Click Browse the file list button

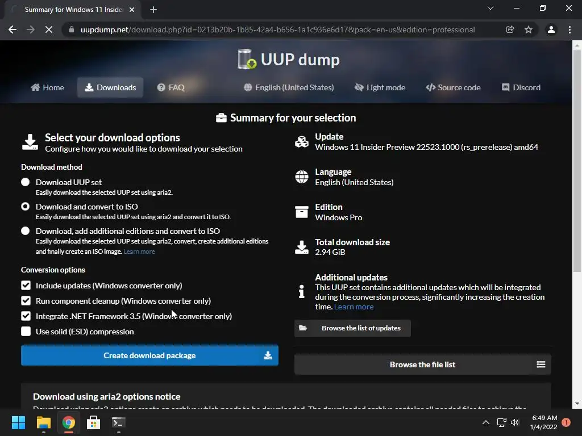[x=423, y=364]
